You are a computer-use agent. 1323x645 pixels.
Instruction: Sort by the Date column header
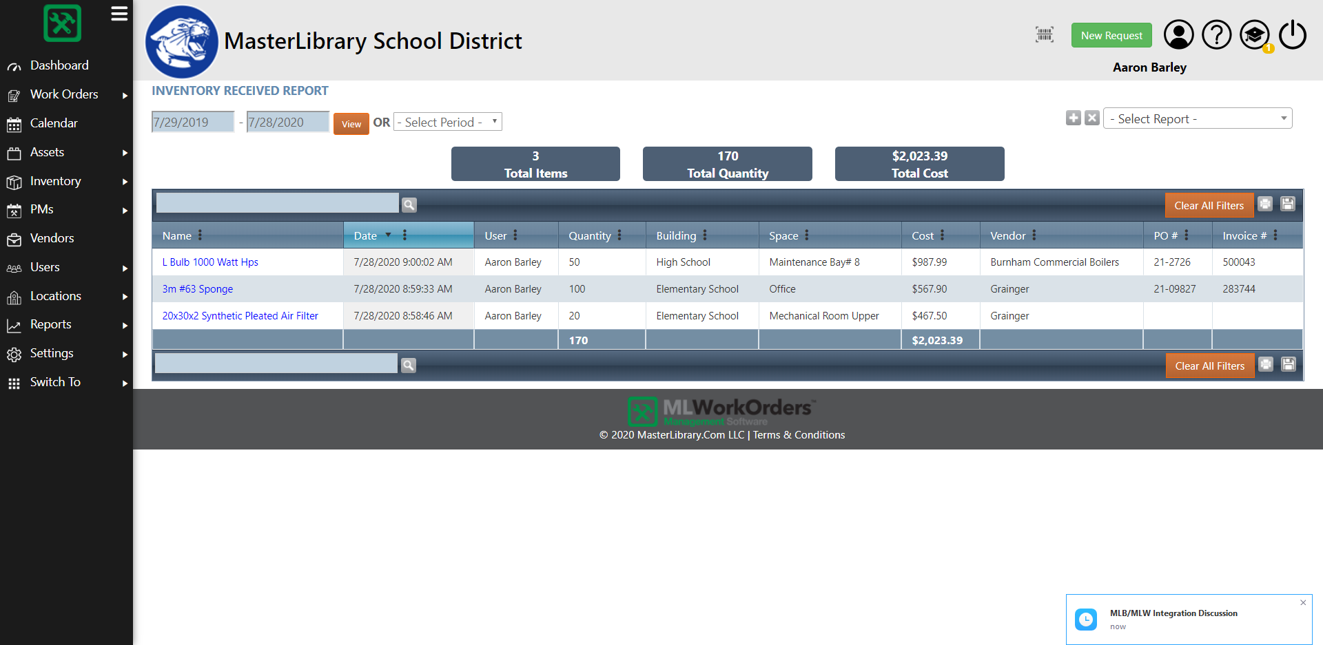pyautogui.click(x=365, y=235)
